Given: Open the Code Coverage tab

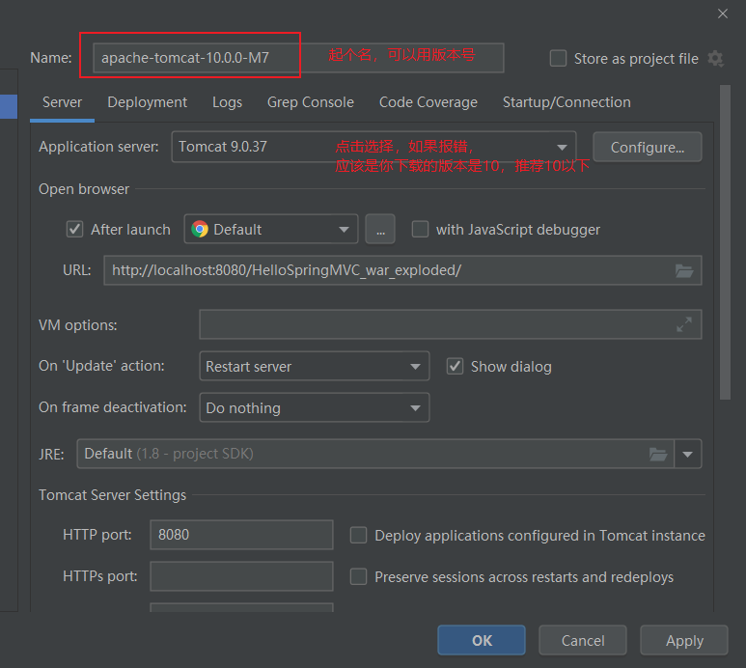Looking at the screenshot, I should (x=428, y=102).
